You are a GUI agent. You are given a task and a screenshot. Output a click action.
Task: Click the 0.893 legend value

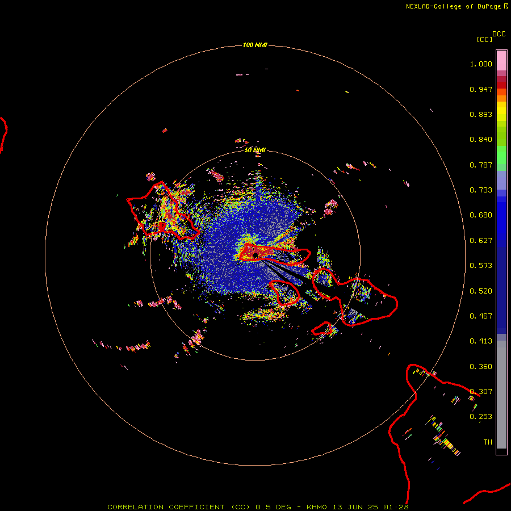point(481,114)
